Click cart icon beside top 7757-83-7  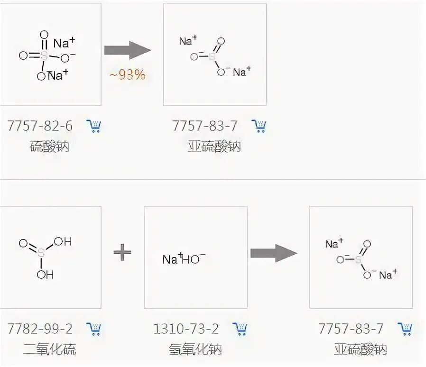point(259,126)
